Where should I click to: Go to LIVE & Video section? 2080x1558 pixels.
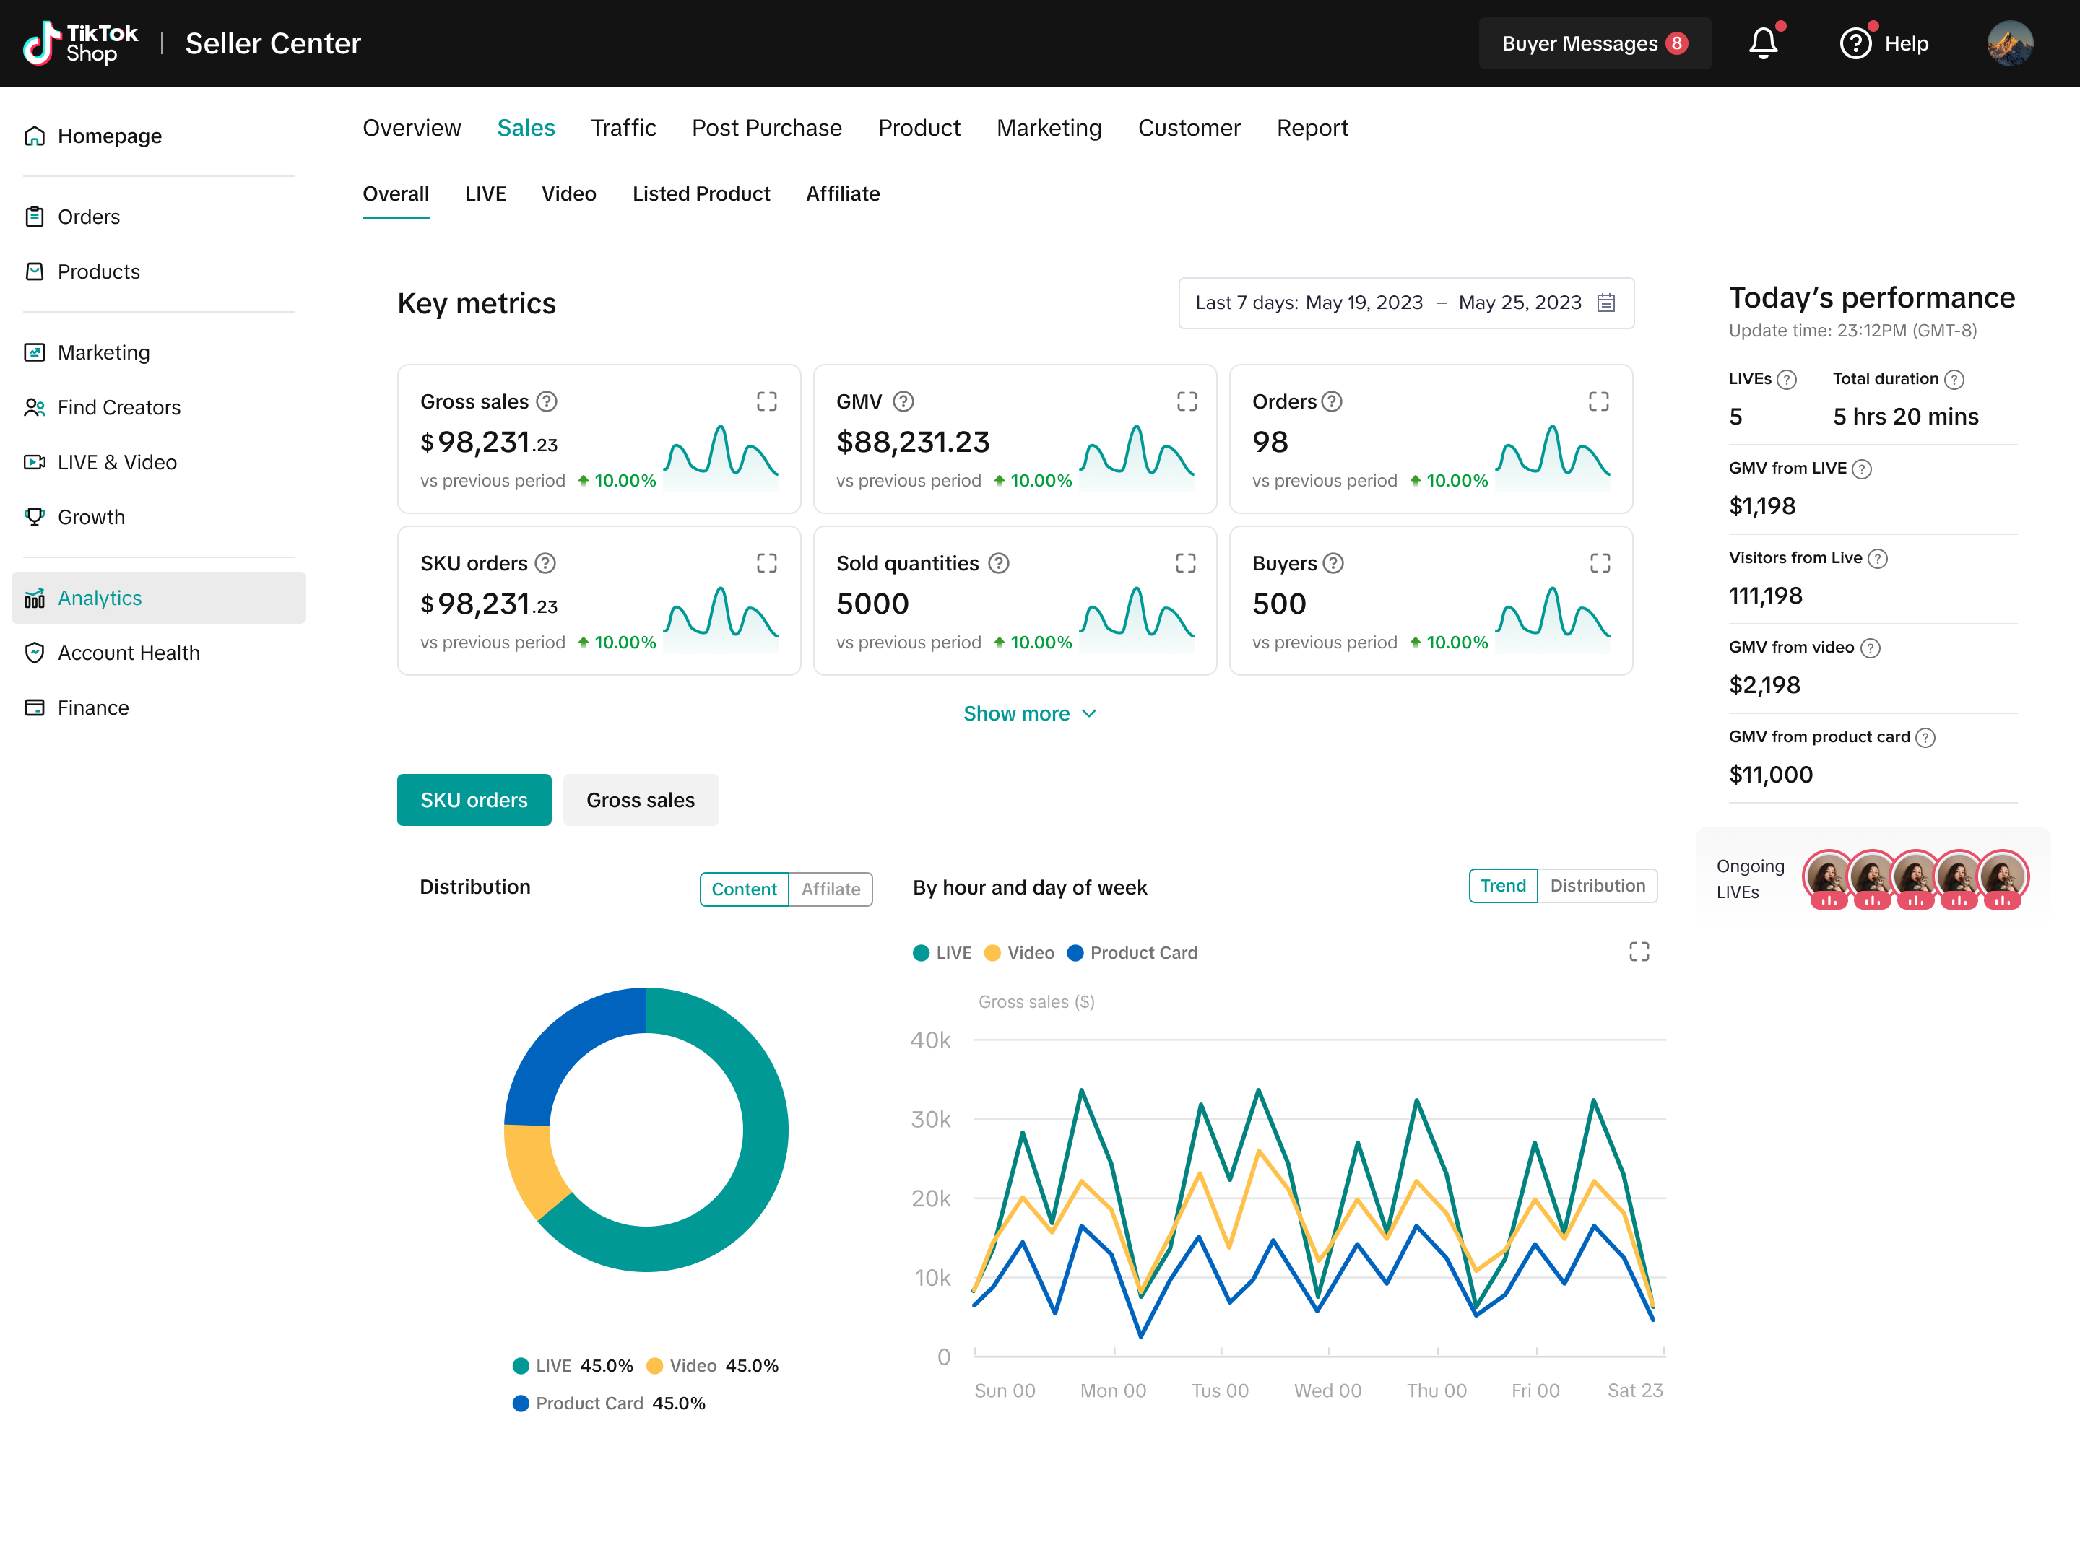tap(116, 461)
